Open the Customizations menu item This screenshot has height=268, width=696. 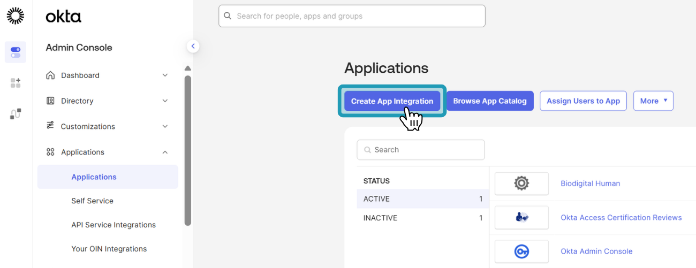click(108, 126)
